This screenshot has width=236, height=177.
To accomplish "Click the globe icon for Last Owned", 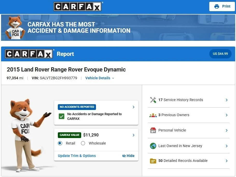I will pos(153,146).
